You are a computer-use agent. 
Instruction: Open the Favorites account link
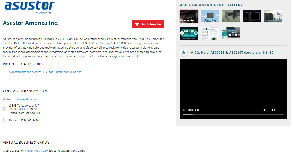pos(38,151)
